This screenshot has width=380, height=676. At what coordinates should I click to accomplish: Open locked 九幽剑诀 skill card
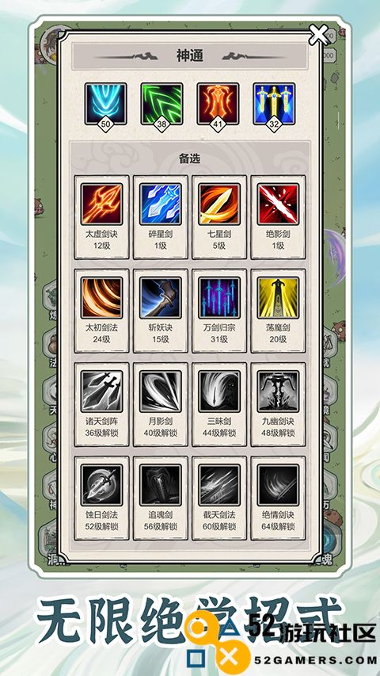(x=279, y=404)
